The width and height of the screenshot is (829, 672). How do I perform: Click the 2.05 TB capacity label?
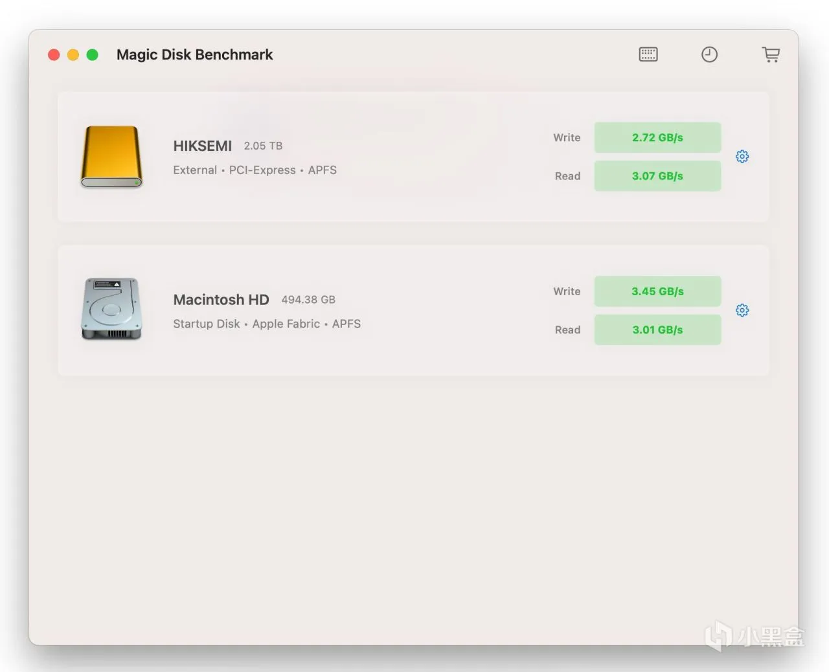tap(263, 146)
